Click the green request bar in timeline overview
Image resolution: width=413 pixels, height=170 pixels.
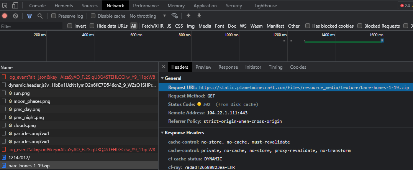(344, 41)
